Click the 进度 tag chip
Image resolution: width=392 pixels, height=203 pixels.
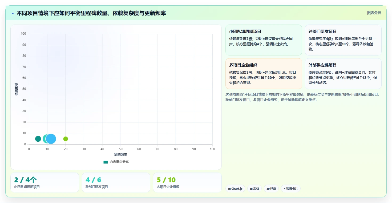(271, 189)
